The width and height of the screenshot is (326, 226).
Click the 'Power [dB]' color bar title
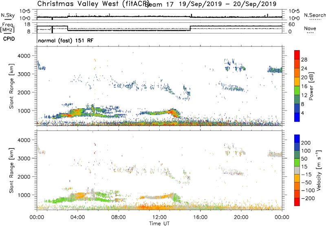click(x=311, y=86)
